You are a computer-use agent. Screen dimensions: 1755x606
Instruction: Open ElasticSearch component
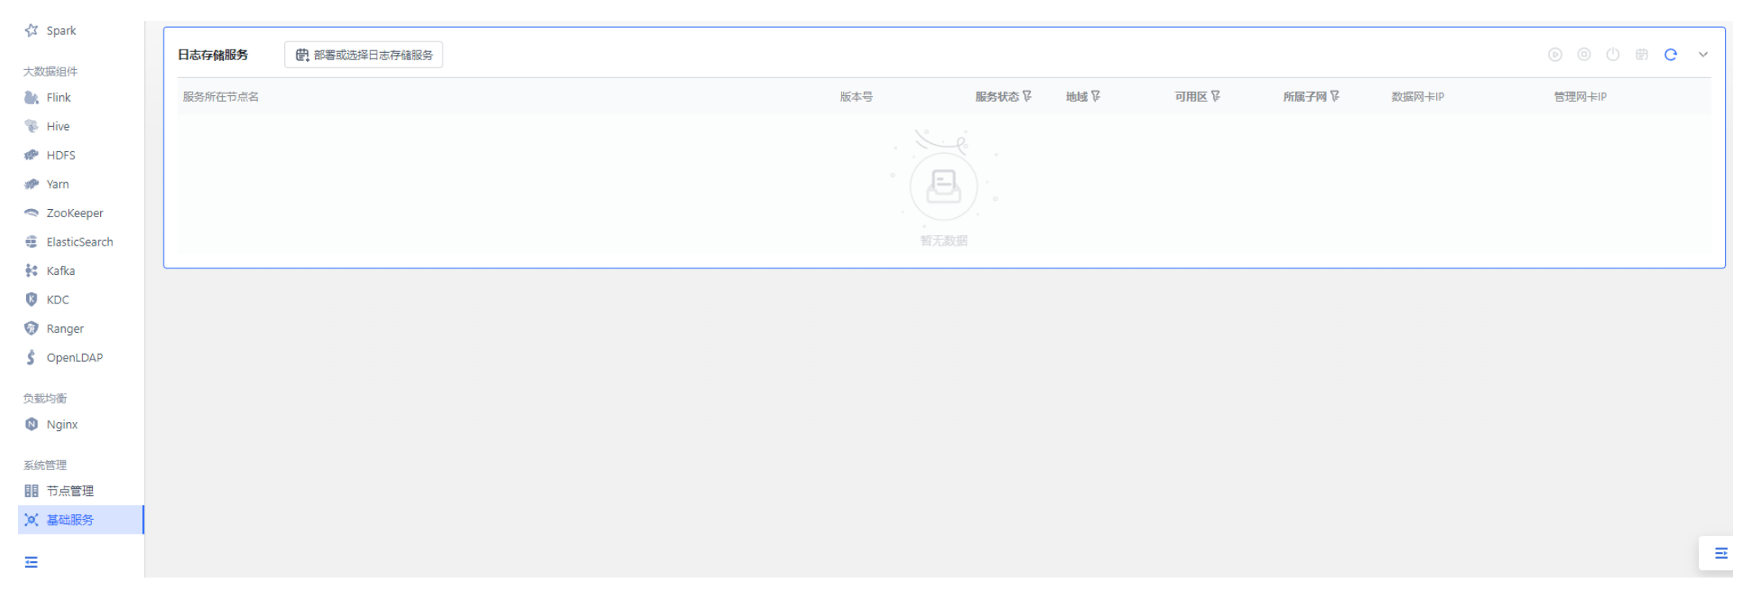coord(81,242)
